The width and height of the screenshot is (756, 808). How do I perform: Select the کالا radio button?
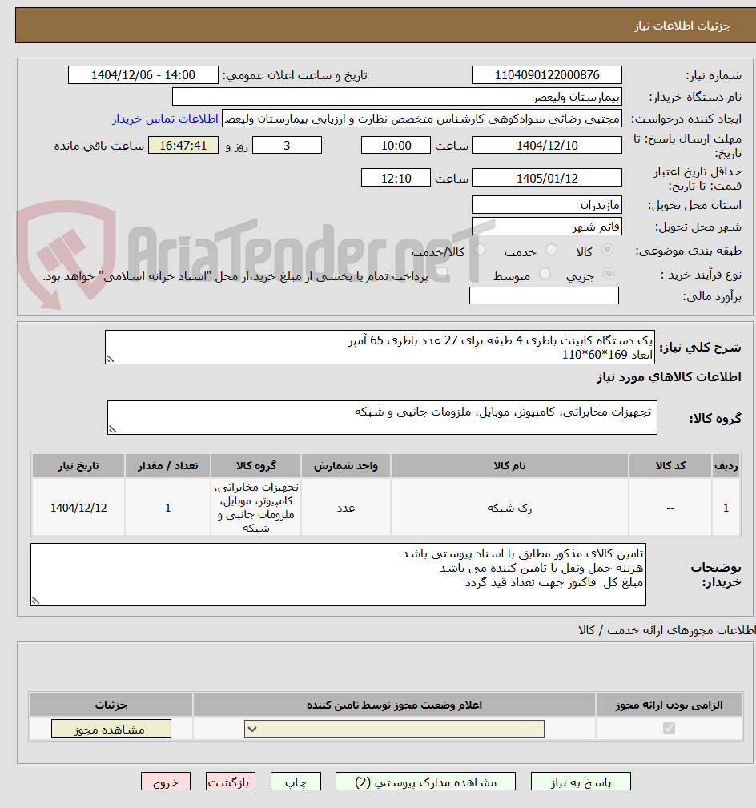pyautogui.click(x=608, y=250)
